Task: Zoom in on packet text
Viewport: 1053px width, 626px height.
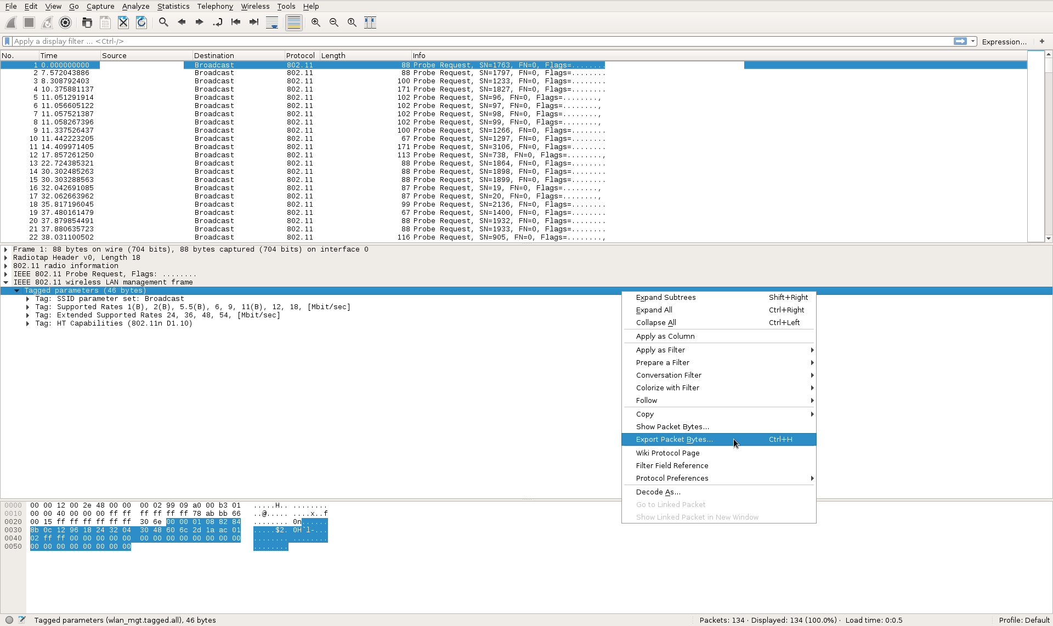Action: pyautogui.click(x=316, y=22)
